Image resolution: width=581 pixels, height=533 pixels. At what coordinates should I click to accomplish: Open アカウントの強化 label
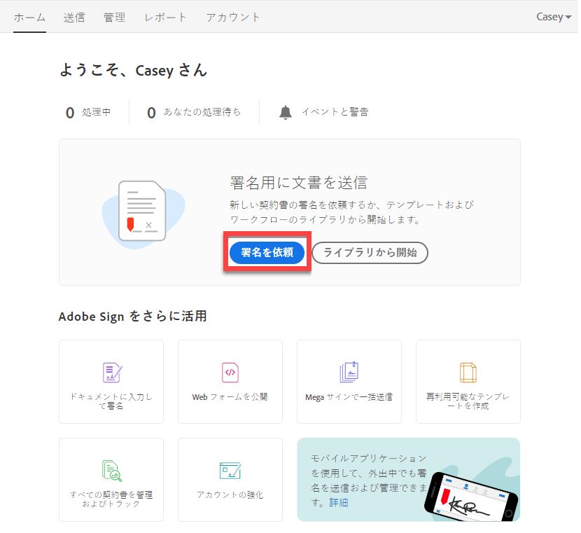(230, 494)
